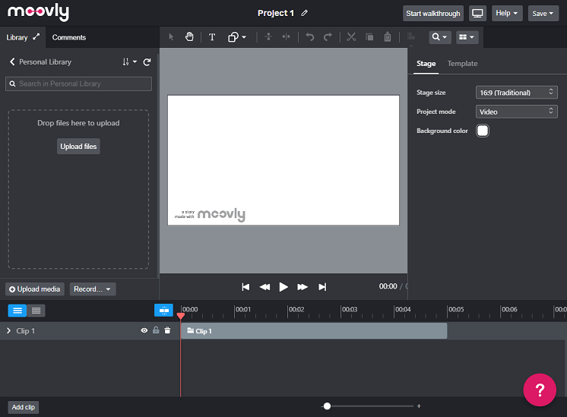This screenshot has width=567, height=417.
Task: Select the Stage properties tab
Action: click(426, 64)
